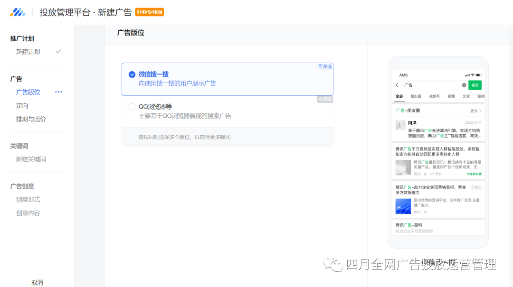This screenshot has width=513, height=287.
Task: Click text 主要基于QQ浏览器展现的搜索广告
Action: 185,116
